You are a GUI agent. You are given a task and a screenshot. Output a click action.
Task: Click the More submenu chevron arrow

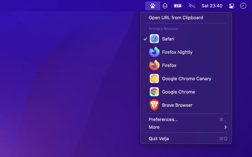(x=225, y=127)
